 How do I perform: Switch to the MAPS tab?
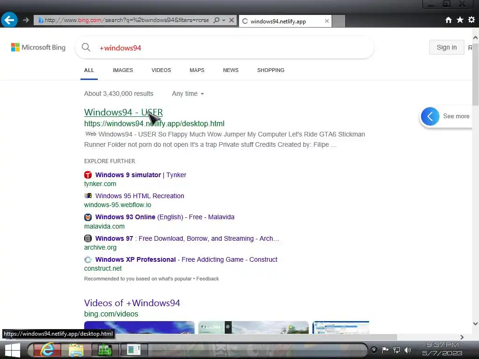point(197,70)
